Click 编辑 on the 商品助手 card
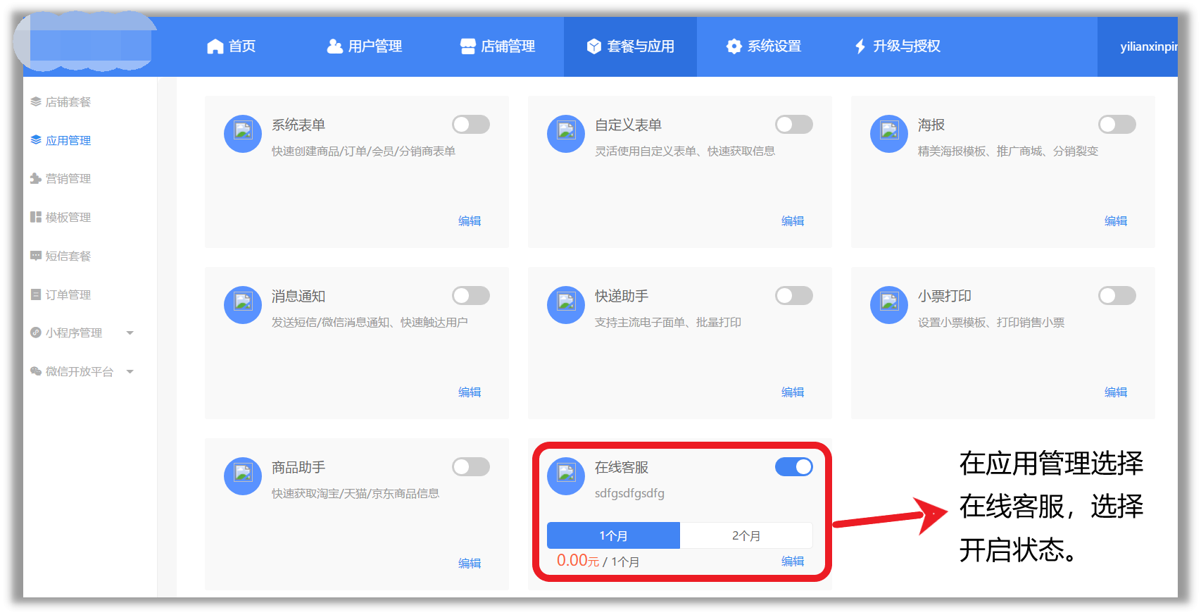The image size is (1201, 615). 470,564
